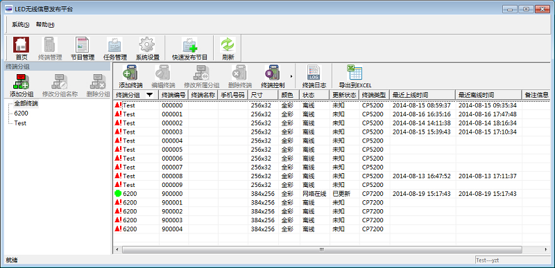Select the online terminal row 900000
Image resolution: width=555 pixels, height=268 pixels.
(x=332, y=193)
